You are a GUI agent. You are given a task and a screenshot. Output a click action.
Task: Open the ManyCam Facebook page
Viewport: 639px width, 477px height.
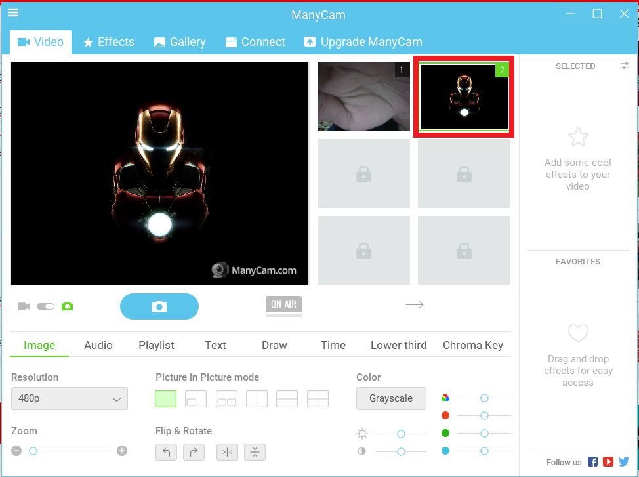tap(592, 461)
